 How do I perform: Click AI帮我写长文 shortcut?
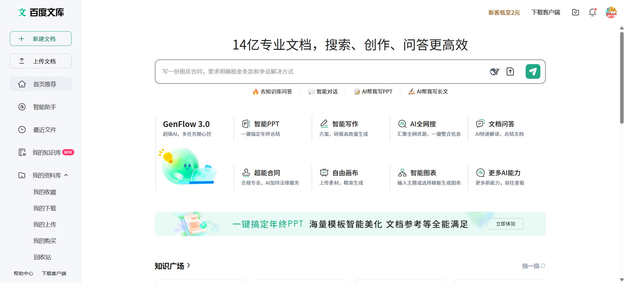pos(428,92)
